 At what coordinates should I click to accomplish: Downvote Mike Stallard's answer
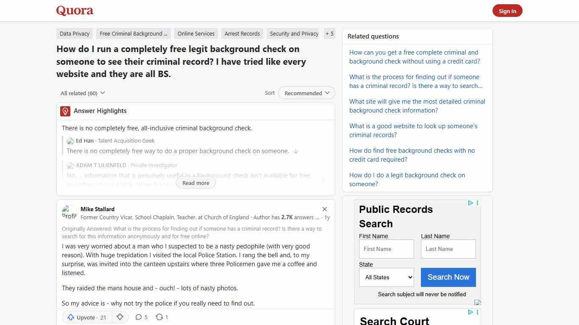[x=120, y=317]
